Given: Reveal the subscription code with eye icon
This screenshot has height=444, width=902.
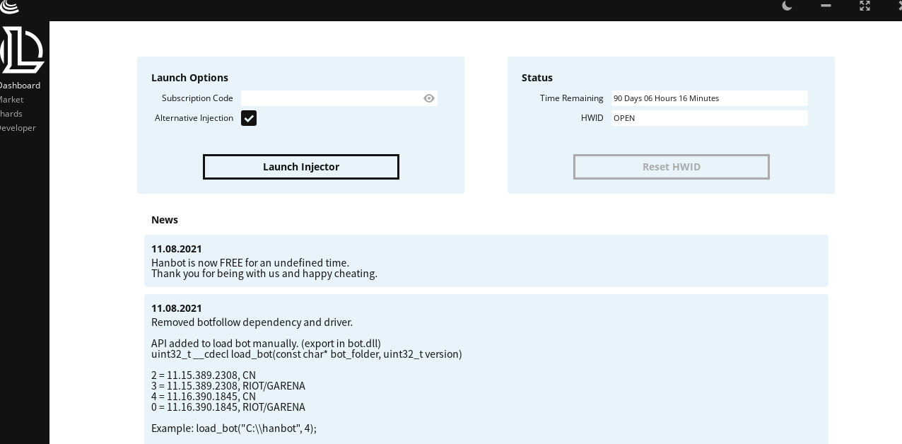Looking at the screenshot, I should pos(429,98).
